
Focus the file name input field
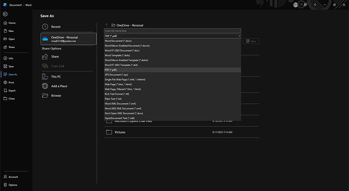172,31
